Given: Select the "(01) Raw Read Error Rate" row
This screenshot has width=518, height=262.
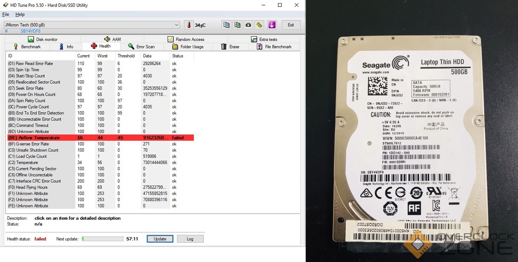Looking at the screenshot, I should click(x=100, y=63).
